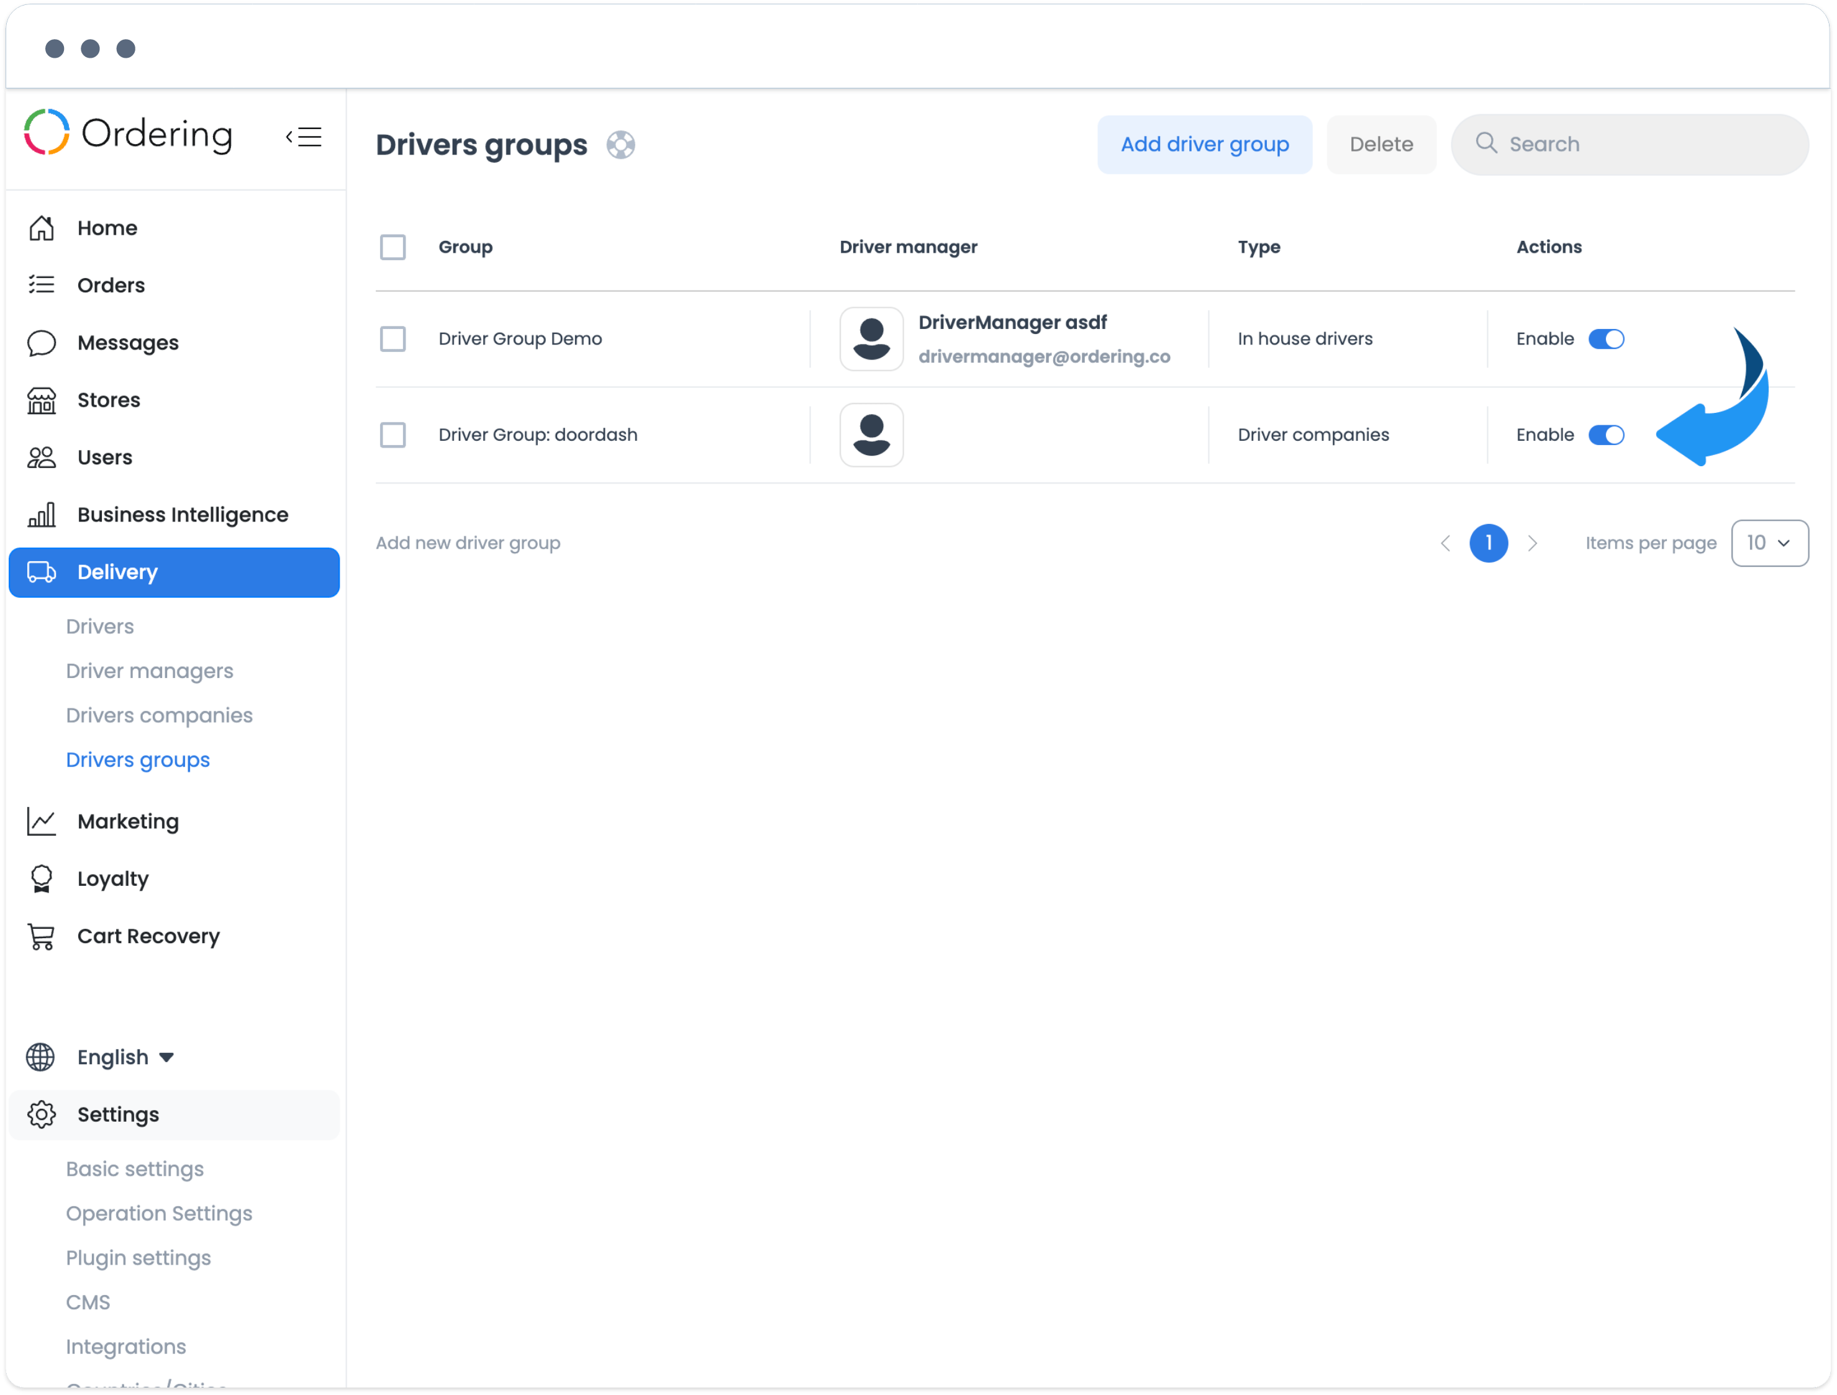1837x1395 pixels.
Task: Go to Drivers companies submenu
Action: click(158, 715)
